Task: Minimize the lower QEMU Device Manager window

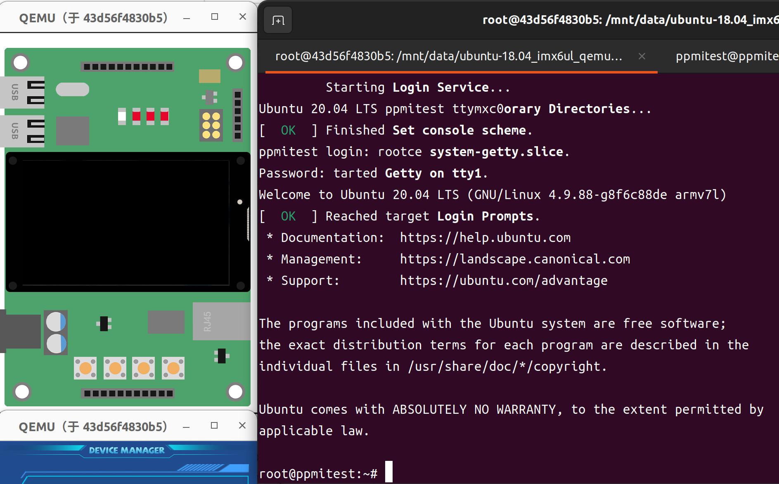Action: coord(186,427)
